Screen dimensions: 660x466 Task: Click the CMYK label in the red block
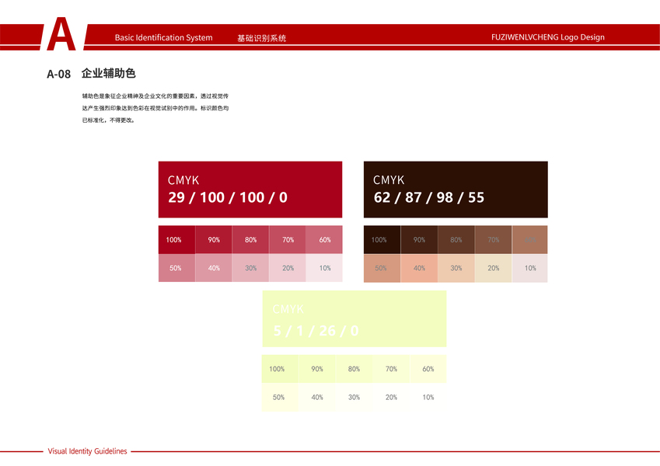tap(183, 180)
